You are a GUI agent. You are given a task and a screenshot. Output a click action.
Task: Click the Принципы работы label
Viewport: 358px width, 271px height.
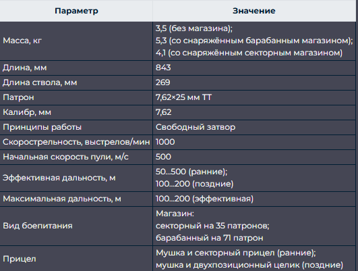42,127
